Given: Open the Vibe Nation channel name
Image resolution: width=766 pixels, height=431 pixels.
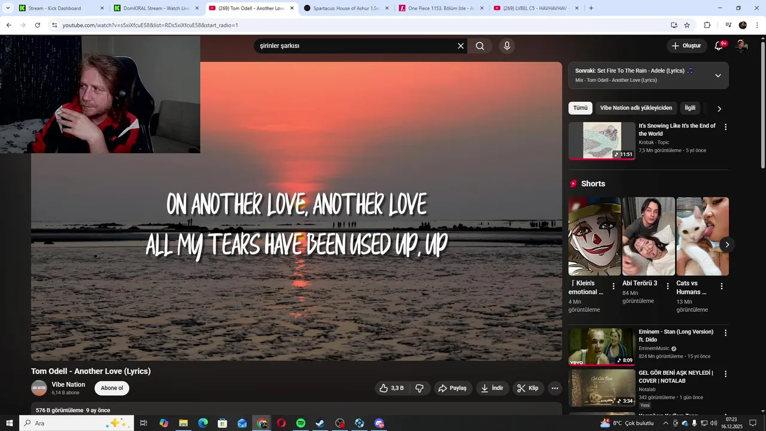Looking at the screenshot, I should 68,384.
